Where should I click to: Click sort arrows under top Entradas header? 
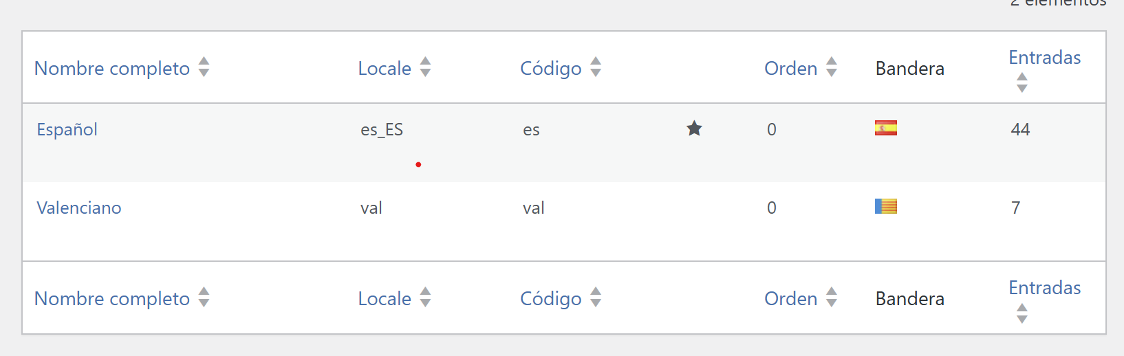point(1022,82)
